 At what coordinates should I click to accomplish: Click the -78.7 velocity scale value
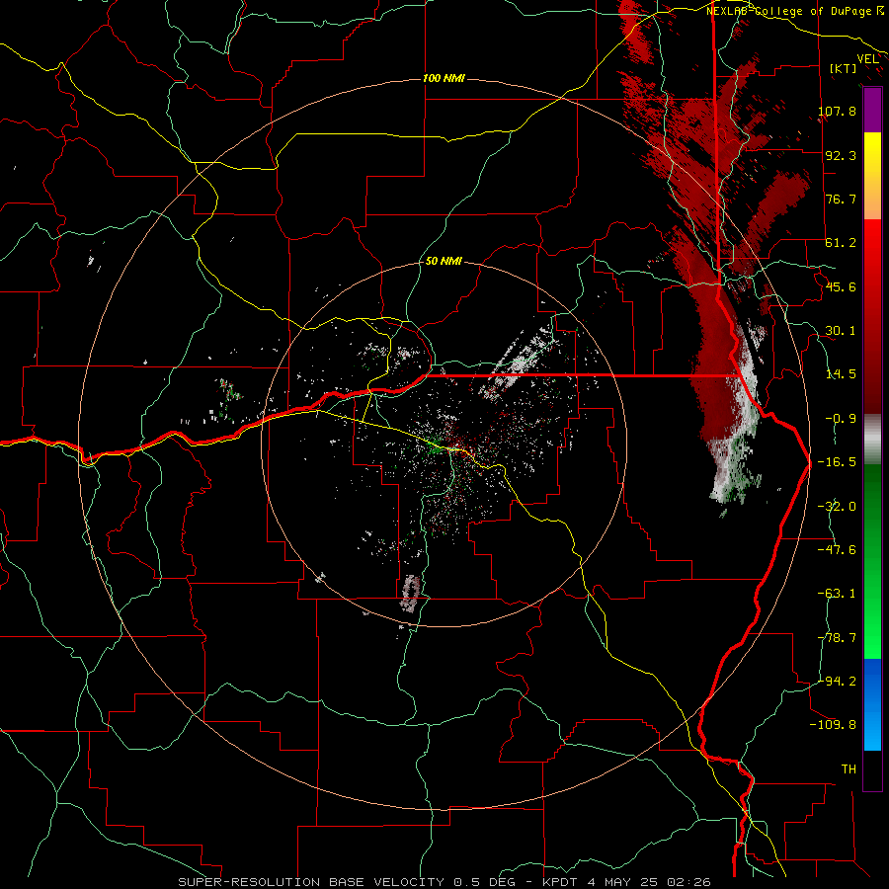pos(837,638)
